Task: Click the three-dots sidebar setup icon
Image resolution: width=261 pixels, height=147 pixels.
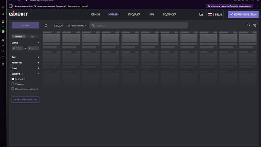Action: tap(3, 146)
